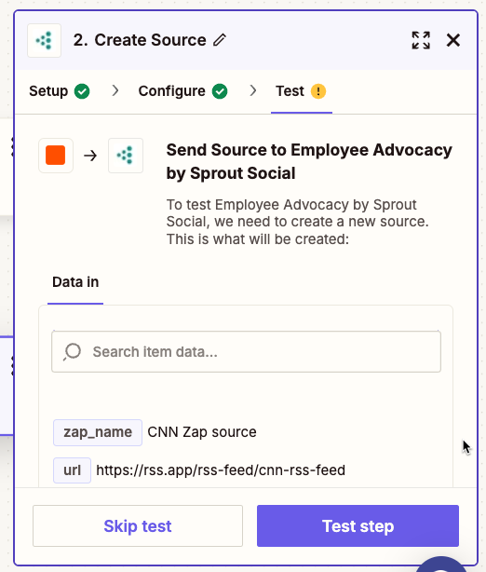Open the Configure tab

(182, 91)
